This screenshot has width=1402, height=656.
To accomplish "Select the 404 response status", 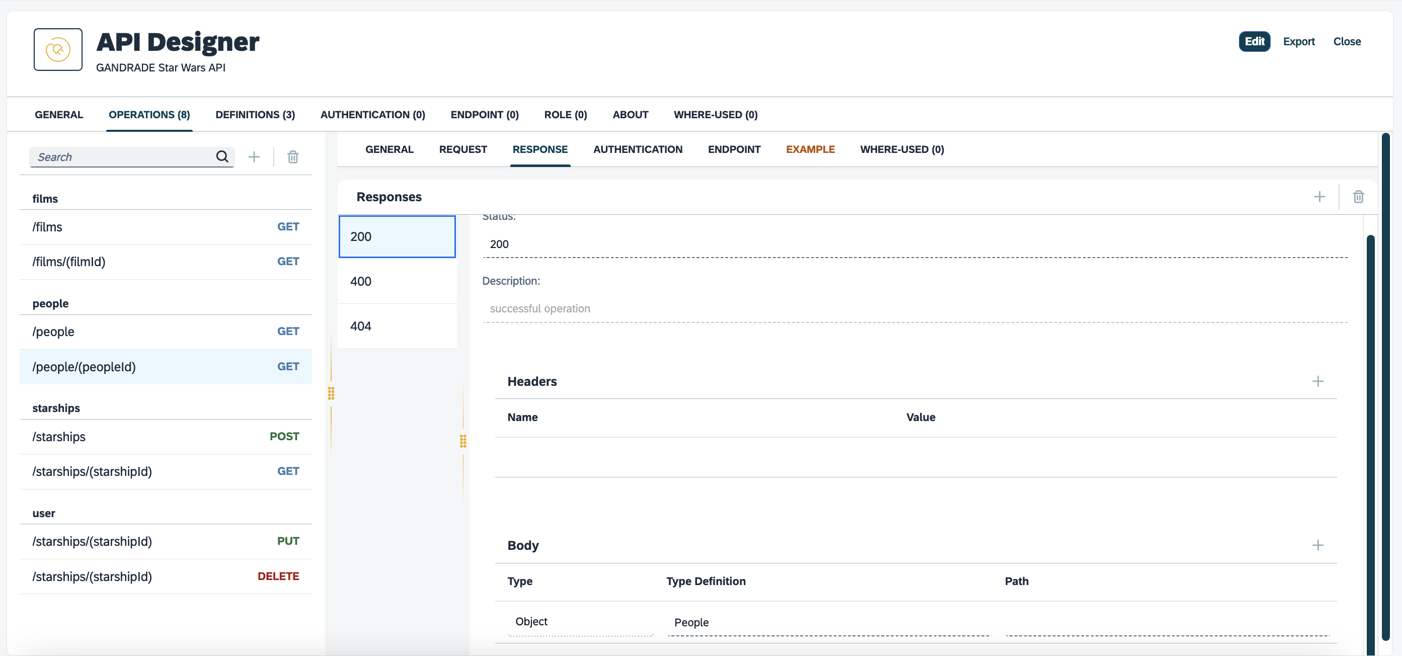I will [x=397, y=326].
